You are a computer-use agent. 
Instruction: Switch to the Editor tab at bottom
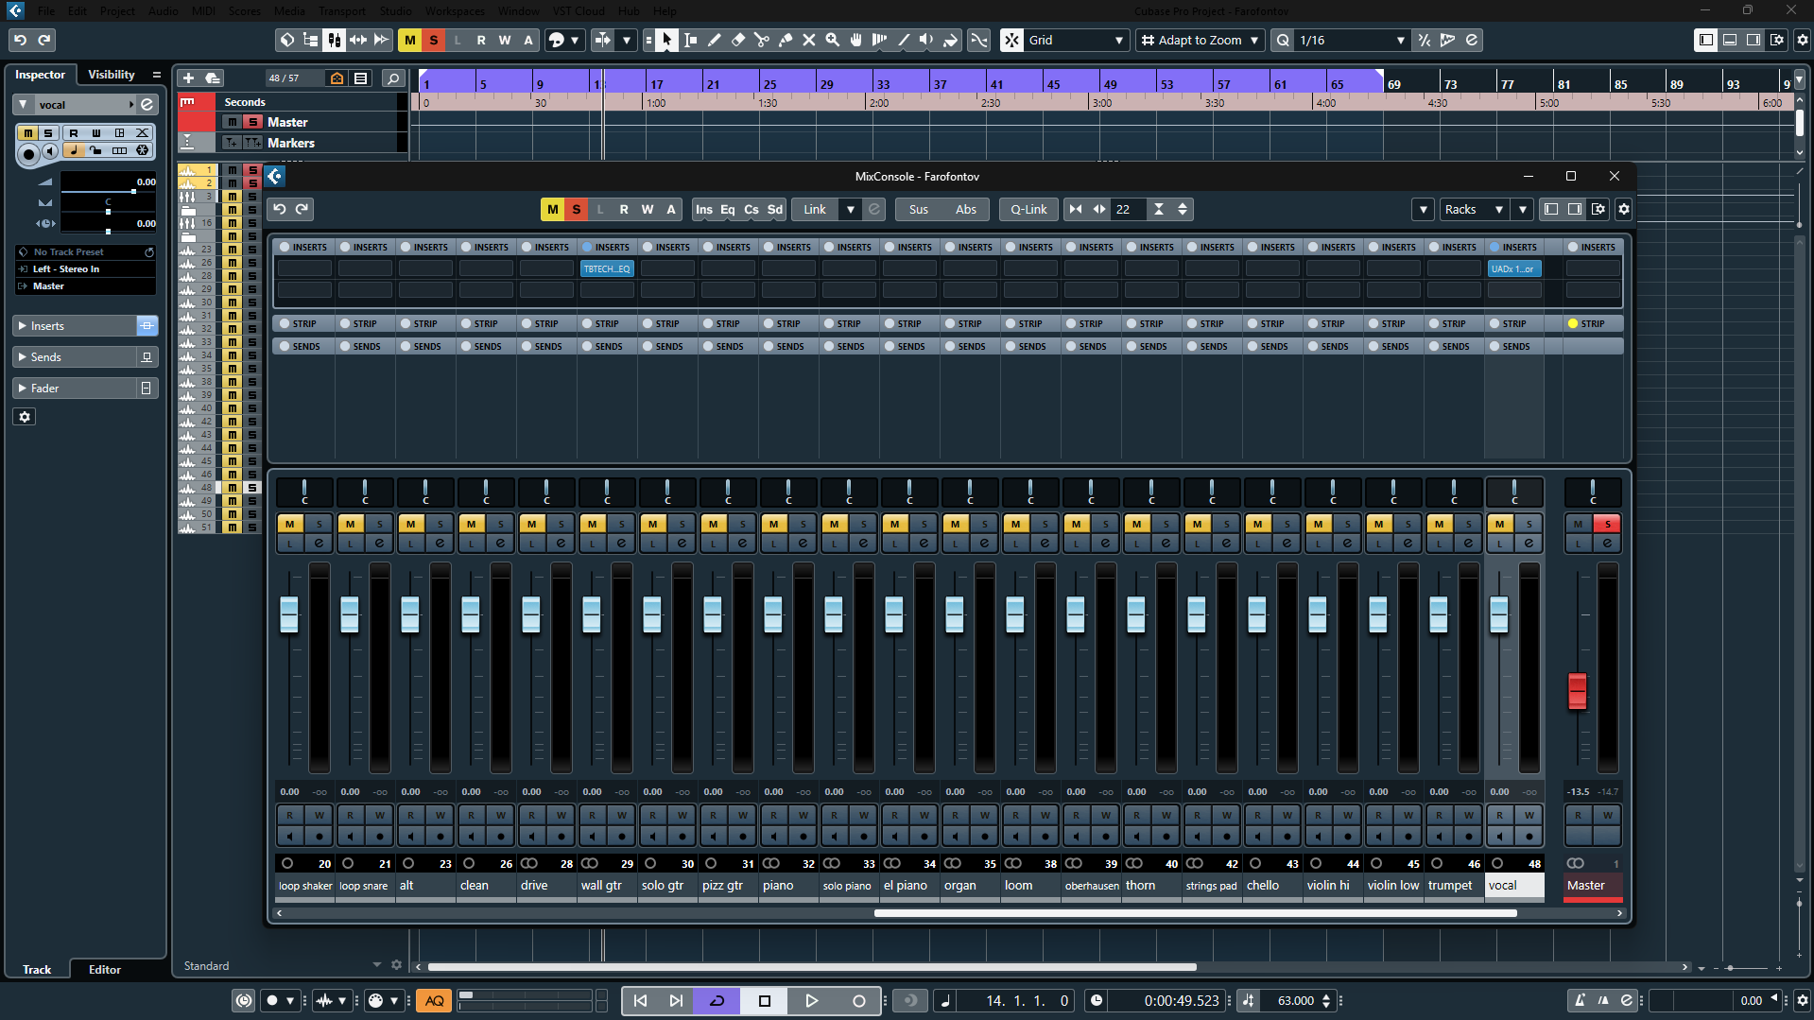coord(105,969)
